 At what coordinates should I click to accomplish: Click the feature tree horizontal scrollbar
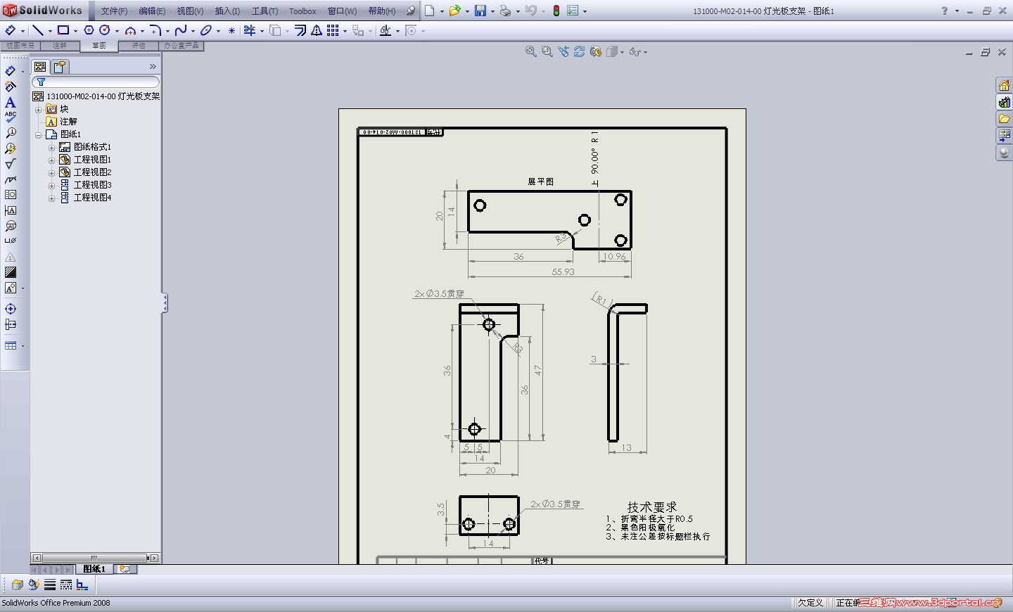[96, 558]
